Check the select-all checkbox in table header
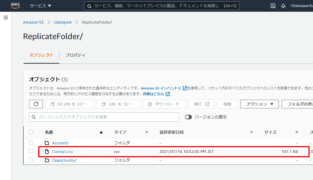The image size is (313, 180). (x=31, y=132)
